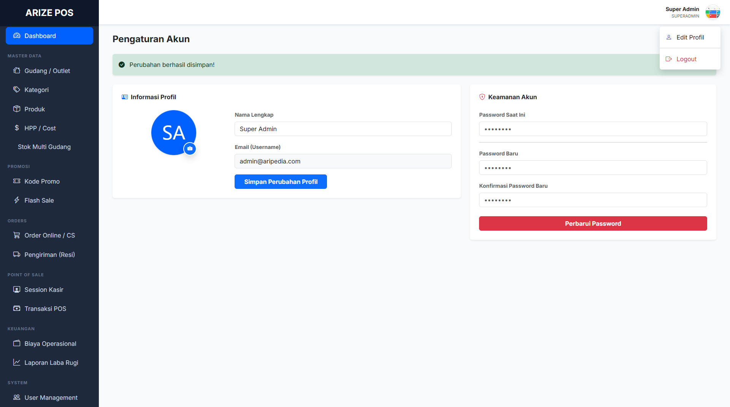The width and height of the screenshot is (730, 407).
Task: Click the Gudang / Outlet warehouse icon
Action: (x=17, y=71)
